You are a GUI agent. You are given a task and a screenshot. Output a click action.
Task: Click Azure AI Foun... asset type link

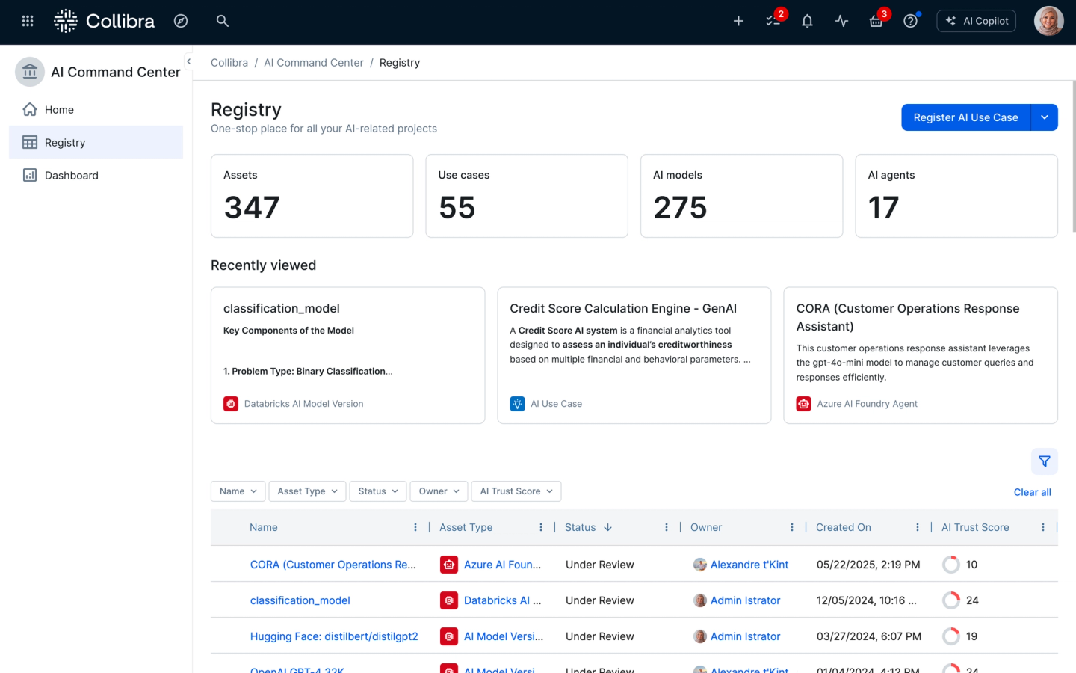[502, 565]
